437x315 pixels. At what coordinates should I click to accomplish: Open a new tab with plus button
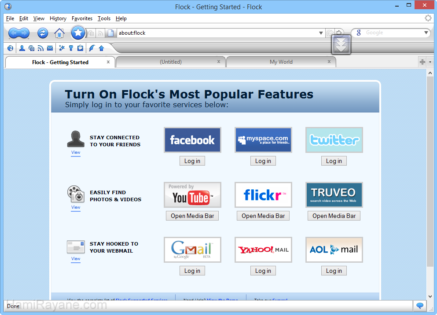(x=422, y=62)
